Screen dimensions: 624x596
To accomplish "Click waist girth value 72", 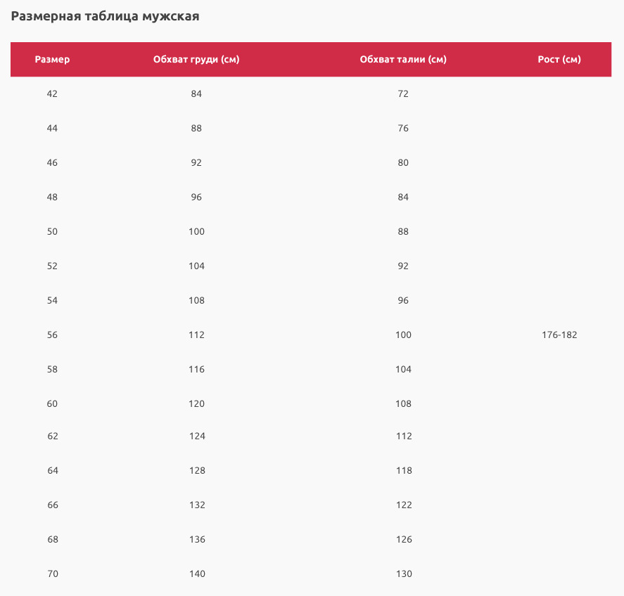I will tap(403, 94).
